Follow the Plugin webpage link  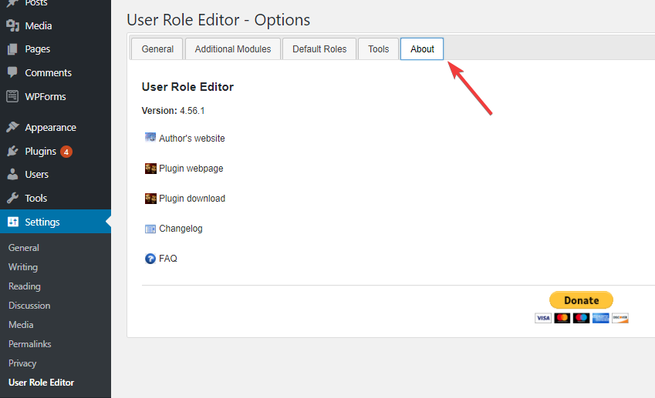tap(191, 169)
